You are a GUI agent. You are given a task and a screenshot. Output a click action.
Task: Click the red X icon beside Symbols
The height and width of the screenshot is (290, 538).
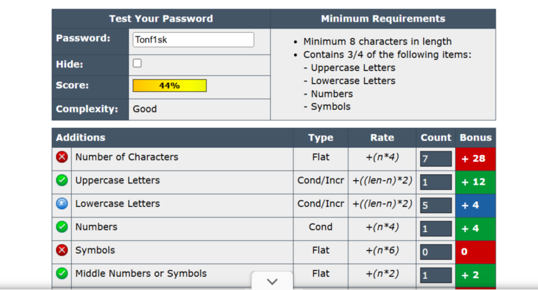62,251
